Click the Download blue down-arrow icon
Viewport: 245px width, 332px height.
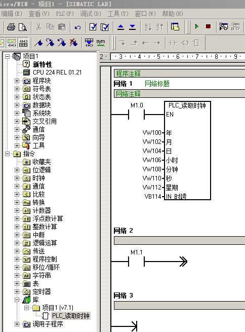pyautogui.click(x=133, y=27)
